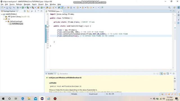The height and width of the screenshot is (101, 180).
Task: Open the Source menu
Action: pyautogui.click(x=12, y=4)
